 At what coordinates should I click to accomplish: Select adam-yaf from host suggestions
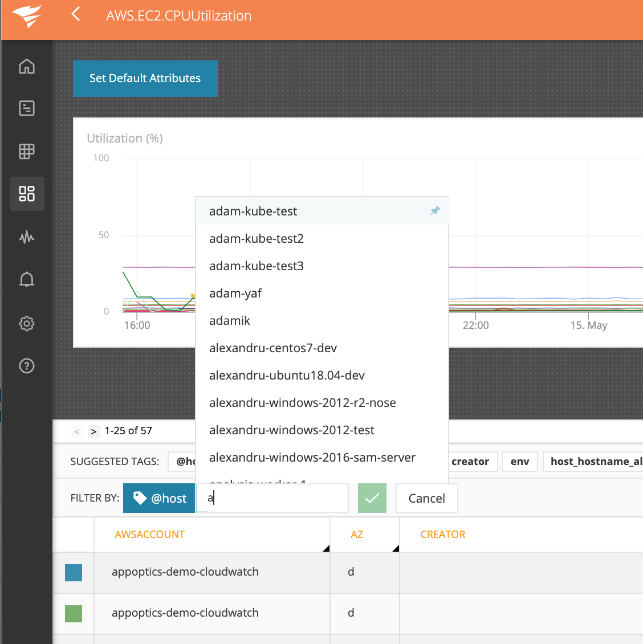coord(235,294)
